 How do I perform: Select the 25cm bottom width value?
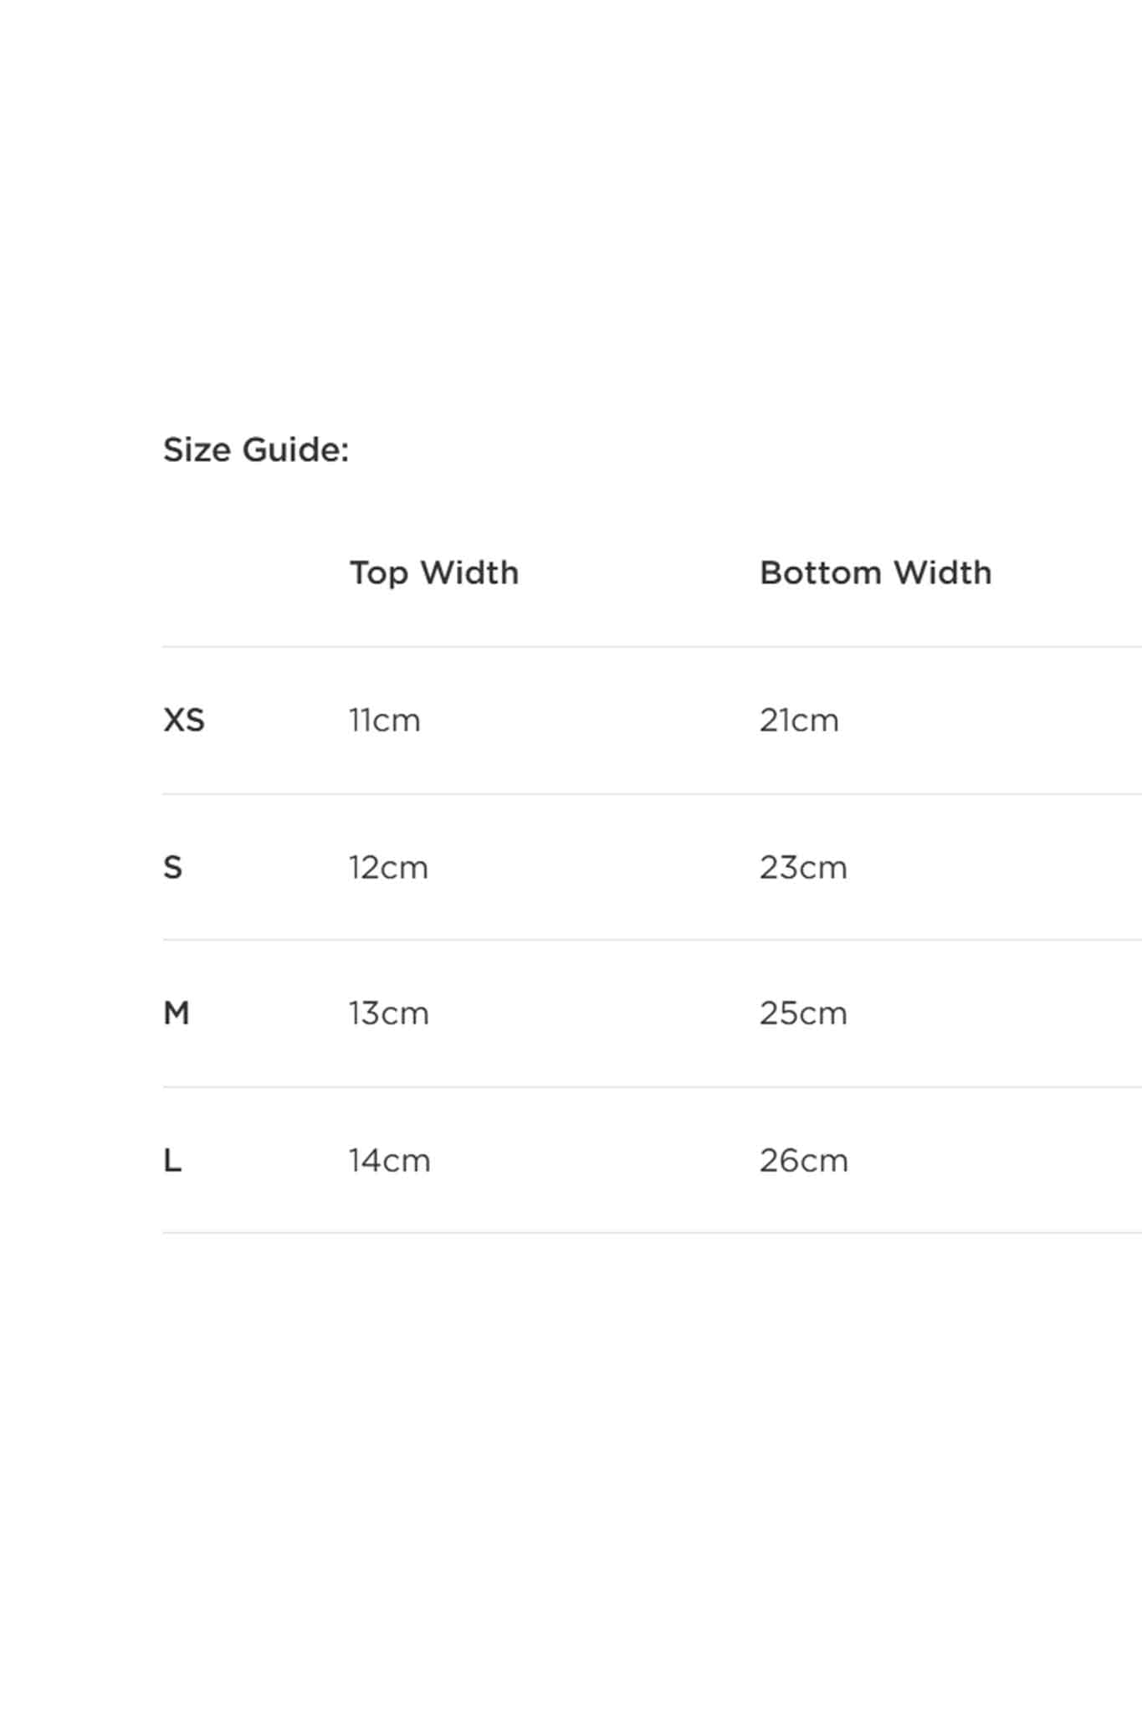803,1014
